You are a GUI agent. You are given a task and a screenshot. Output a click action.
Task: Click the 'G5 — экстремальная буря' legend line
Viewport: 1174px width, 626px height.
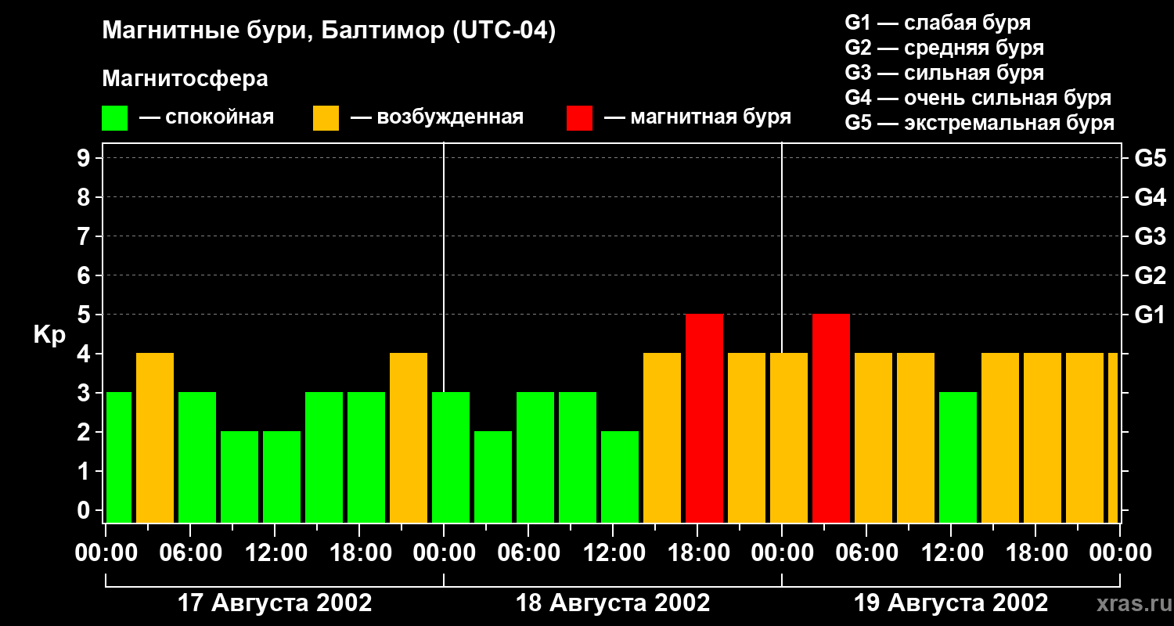pyautogui.click(x=979, y=123)
